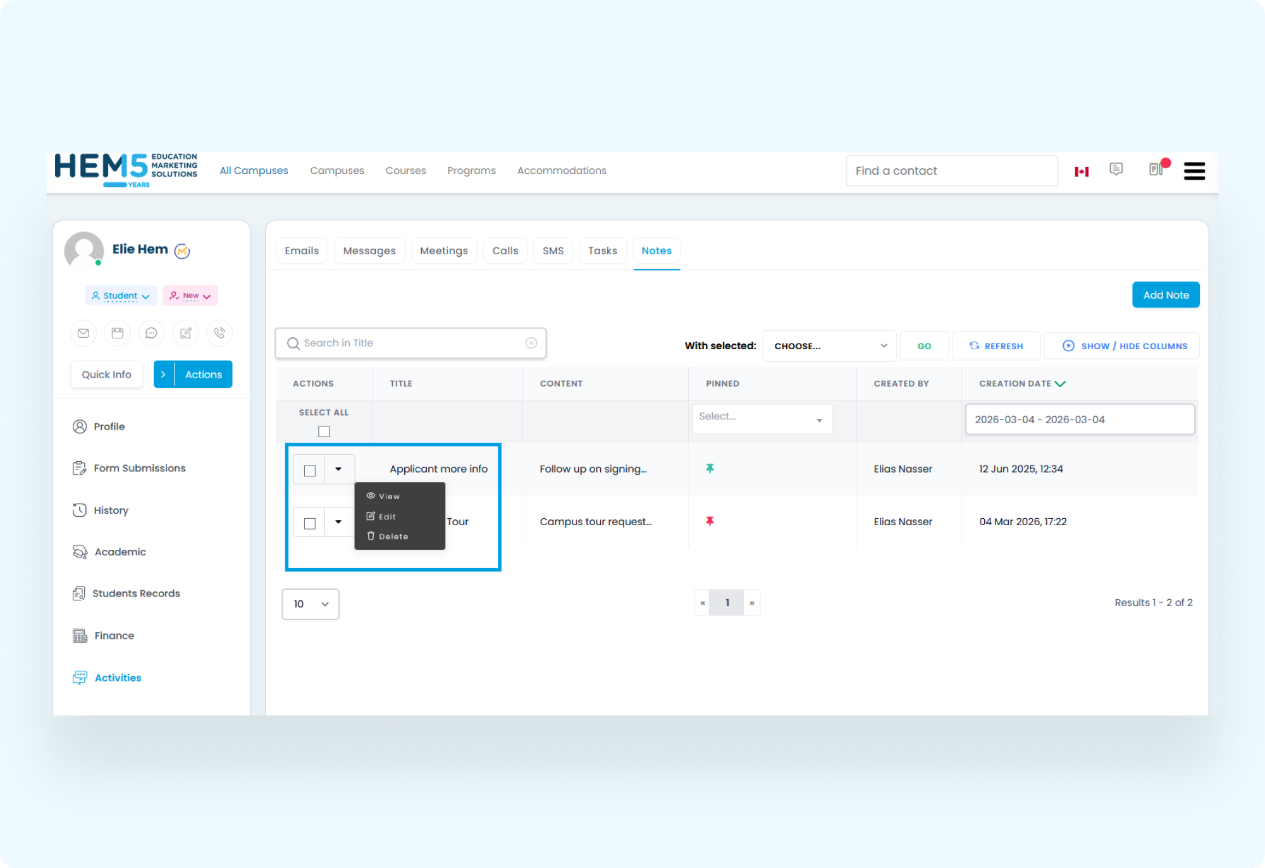Open the Choose... bulk action dropdown
The width and height of the screenshot is (1265, 868).
[829, 345]
